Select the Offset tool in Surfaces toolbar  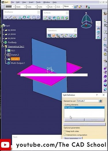pos(50,18)
